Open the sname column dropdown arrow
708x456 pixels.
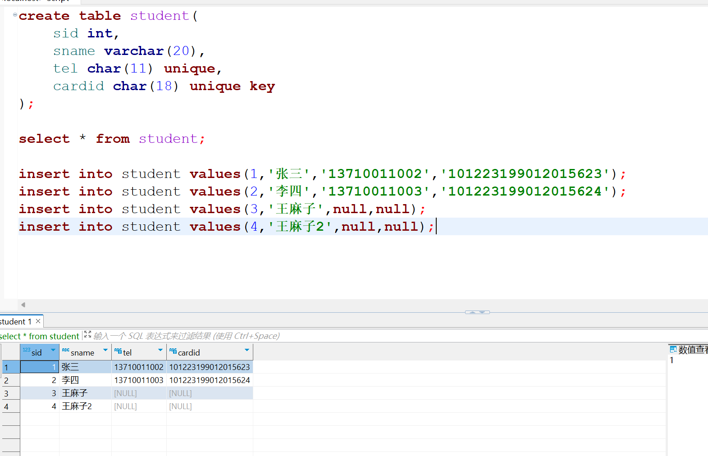(105, 350)
